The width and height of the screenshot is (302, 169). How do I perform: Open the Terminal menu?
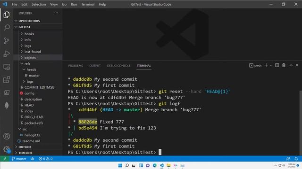click(x=88, y=4)
